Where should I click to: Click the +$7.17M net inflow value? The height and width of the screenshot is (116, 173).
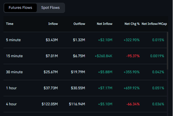tap(105, 88)
